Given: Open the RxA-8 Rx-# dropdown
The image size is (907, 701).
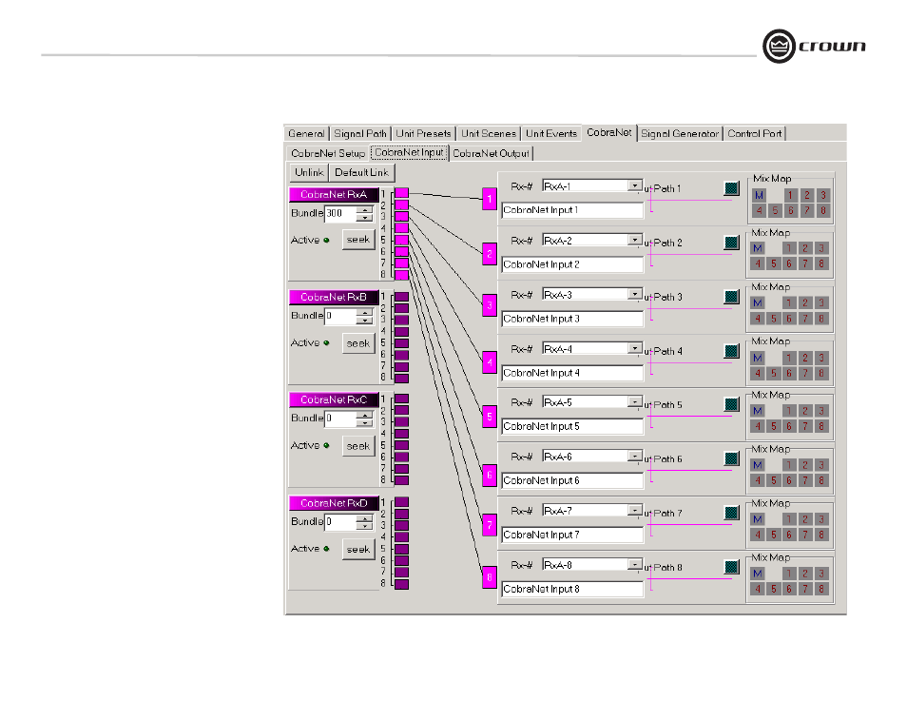Looking at the screenshot, I should (634, 564).
